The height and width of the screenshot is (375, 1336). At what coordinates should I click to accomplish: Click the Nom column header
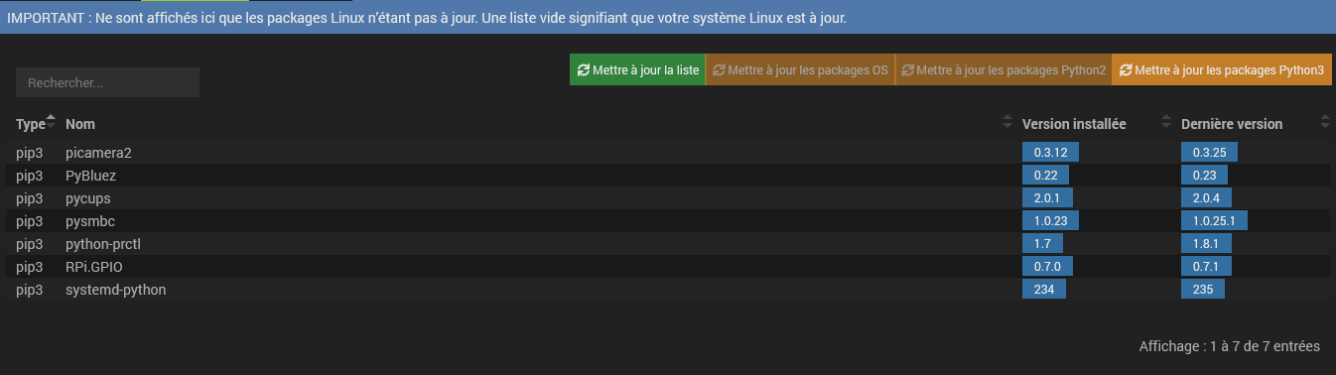coord(80,124)
